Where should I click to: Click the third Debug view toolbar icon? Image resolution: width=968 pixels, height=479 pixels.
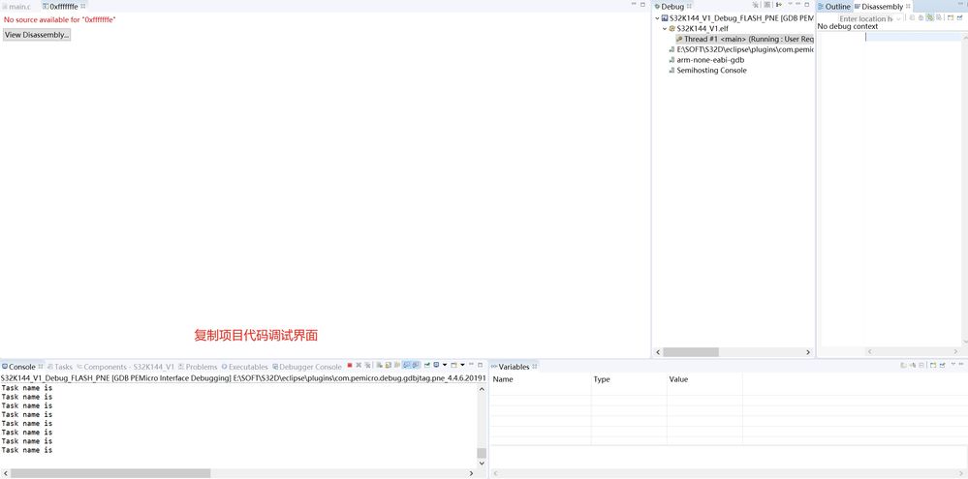[779, 5]
